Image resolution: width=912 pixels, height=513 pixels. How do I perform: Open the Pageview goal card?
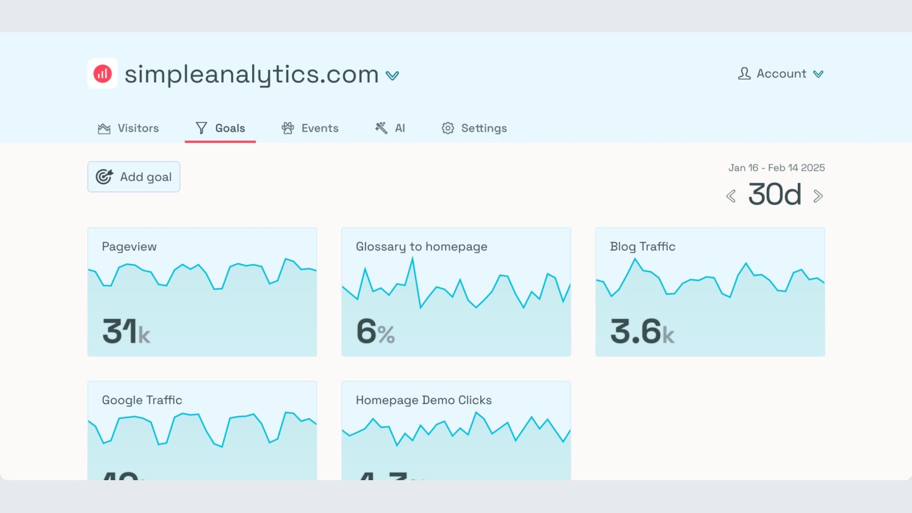tap(202, 292)
